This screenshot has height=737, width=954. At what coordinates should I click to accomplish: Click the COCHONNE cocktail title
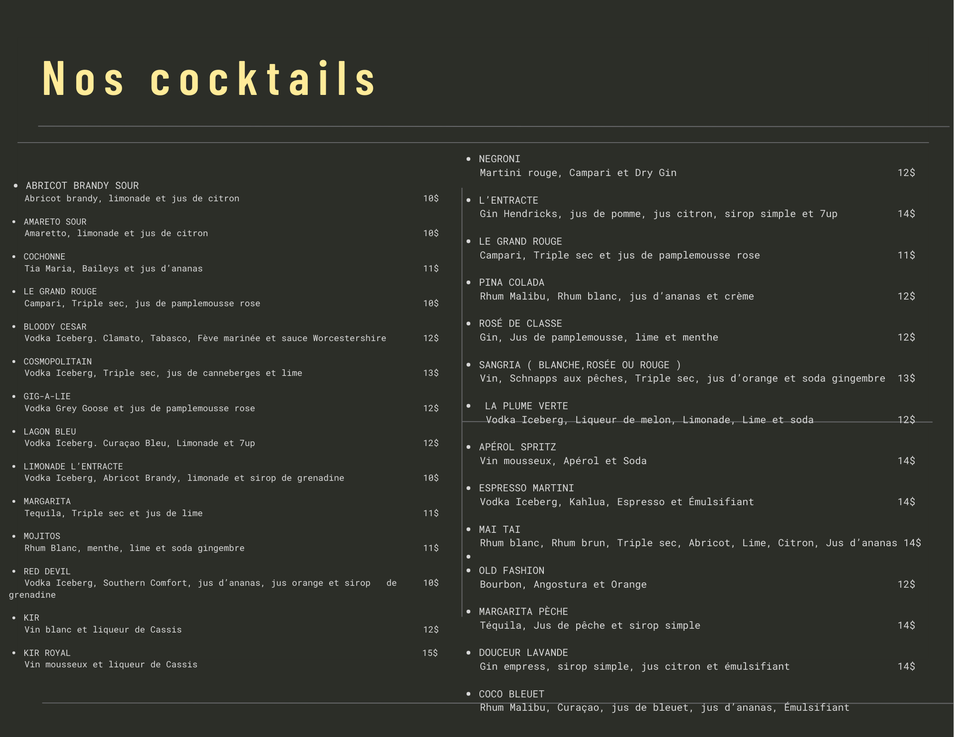pyautogui.click(x=44, y=257)
